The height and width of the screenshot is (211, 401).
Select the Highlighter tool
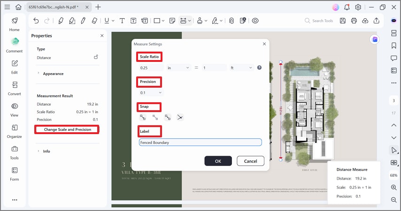pyautogui.click(x=61, y=21)
